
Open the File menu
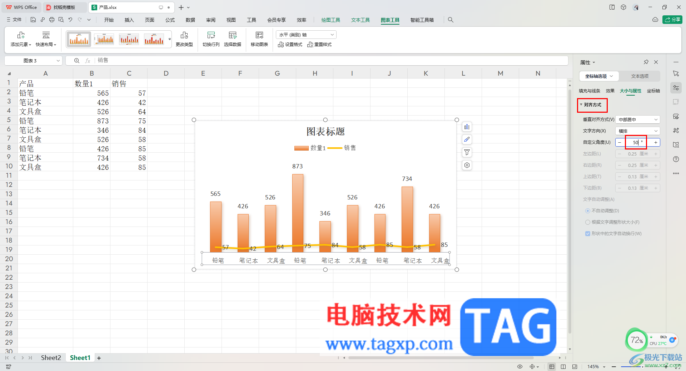click(14, 20)
